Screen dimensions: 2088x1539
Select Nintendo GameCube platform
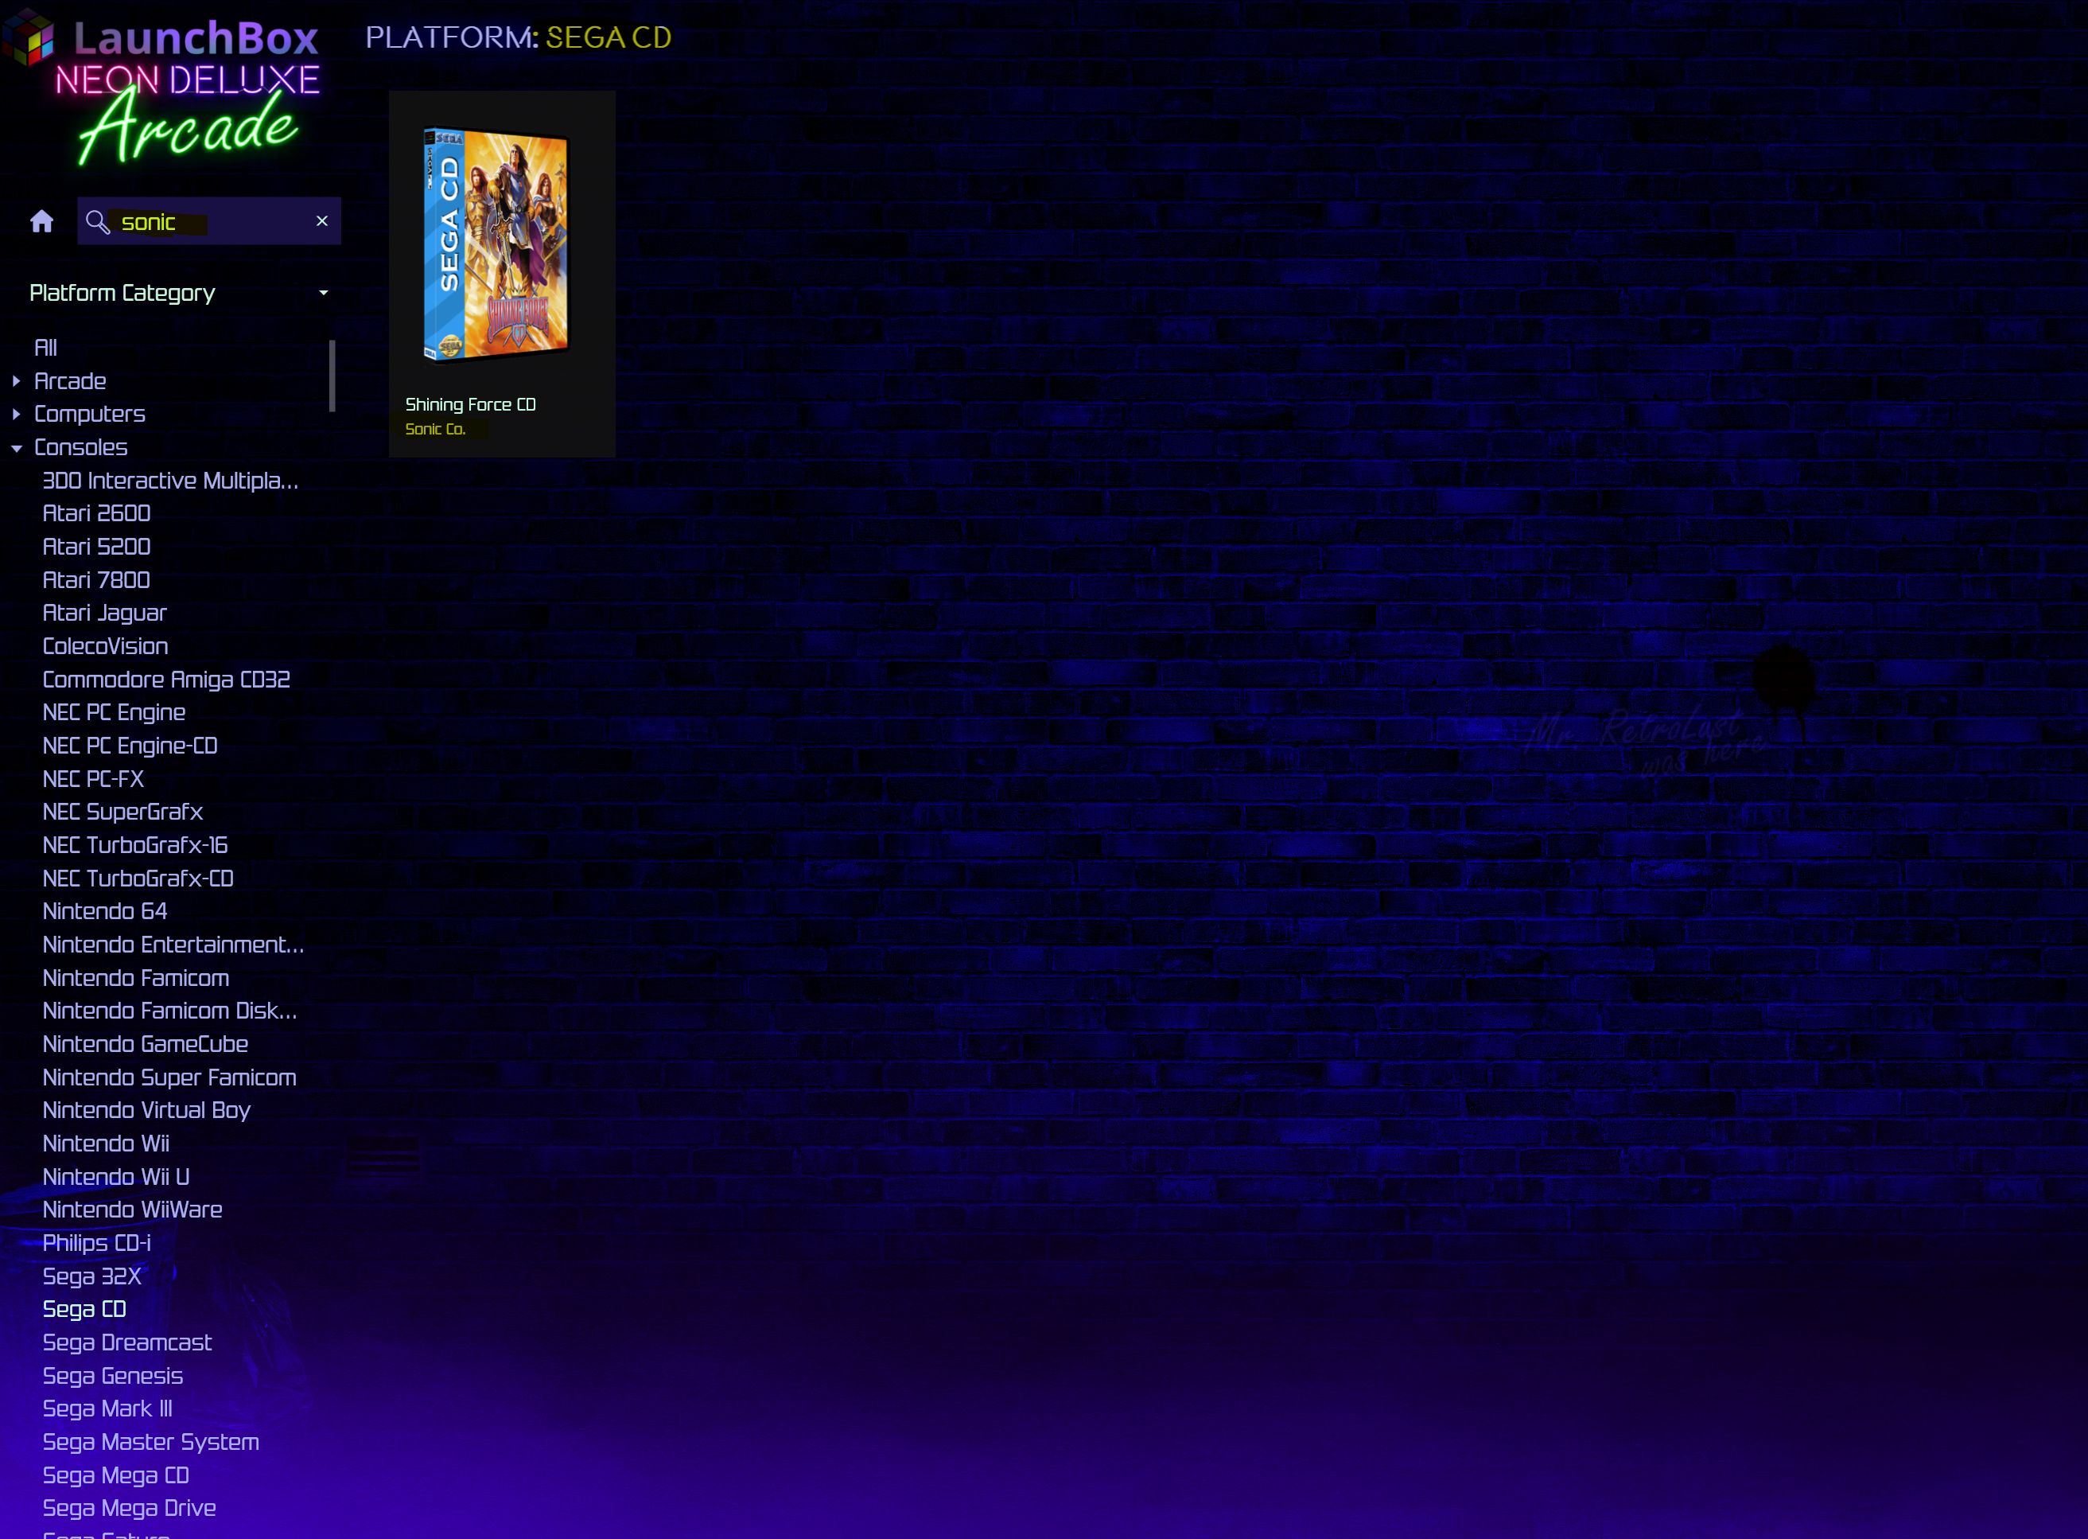coord(146,1046)
